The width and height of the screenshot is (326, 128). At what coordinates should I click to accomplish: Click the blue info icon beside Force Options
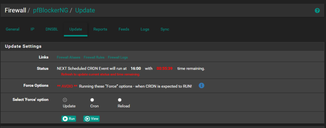pos(201,86)
